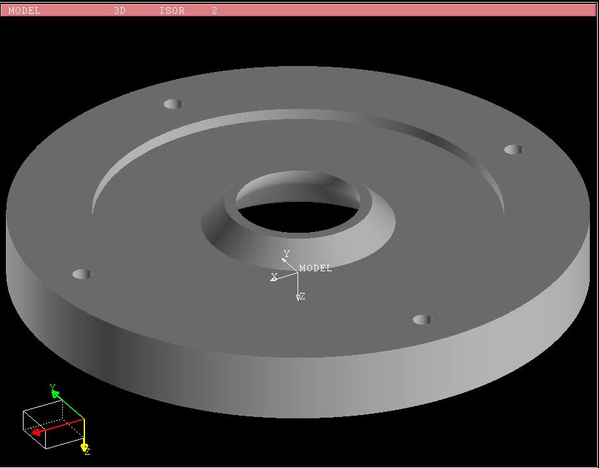
Task: Pick the wall of the shallow circular recess
Action: [x=298, y=114]
